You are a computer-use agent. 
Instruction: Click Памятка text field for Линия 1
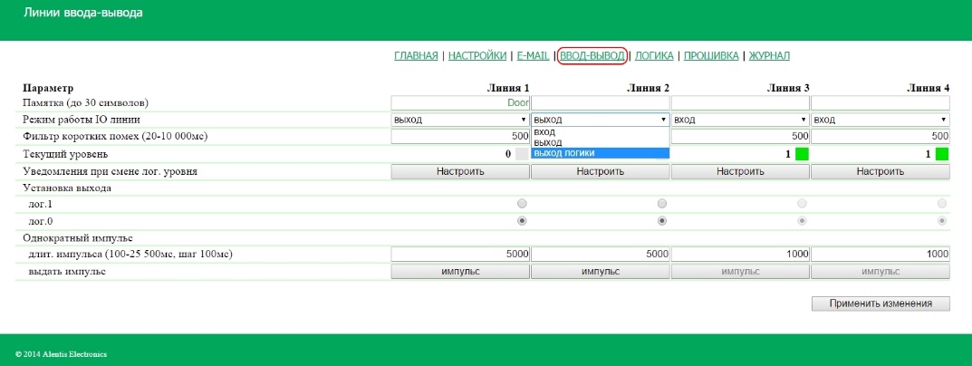click(460, 103)
